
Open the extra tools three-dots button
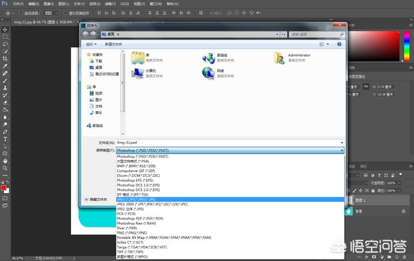5,176
